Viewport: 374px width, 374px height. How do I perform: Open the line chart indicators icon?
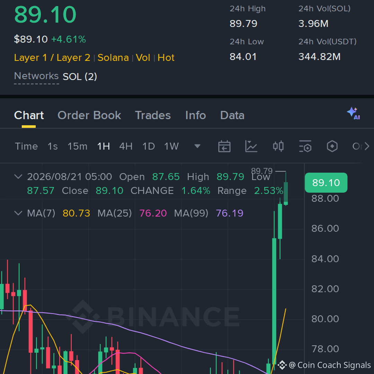251,146
